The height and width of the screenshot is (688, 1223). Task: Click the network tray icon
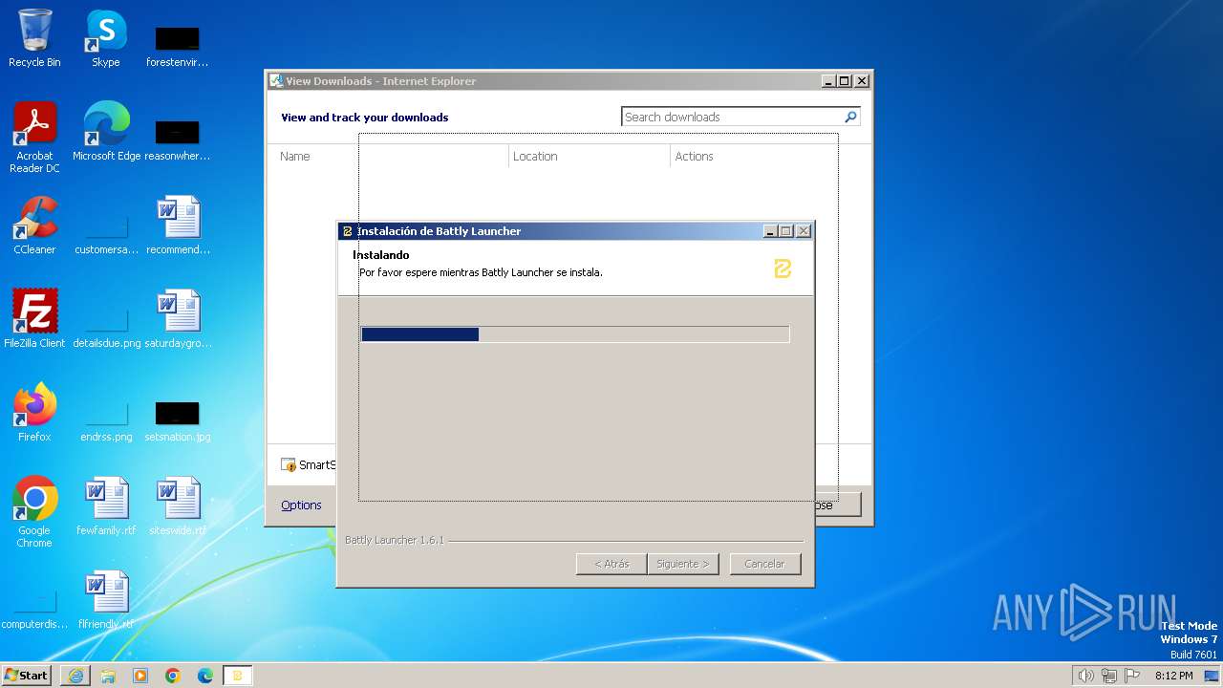pos(1109,676)
